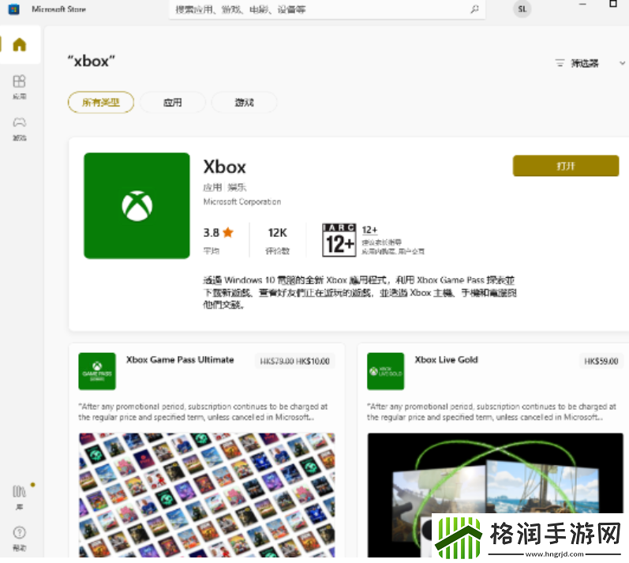Open the Apps section in sidebar
The width and height of the screenshot is (629, 563).
tap(20, 85)
